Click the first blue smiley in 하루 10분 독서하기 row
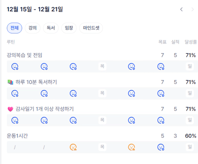The image size is (198, 164). coord(15,93)
